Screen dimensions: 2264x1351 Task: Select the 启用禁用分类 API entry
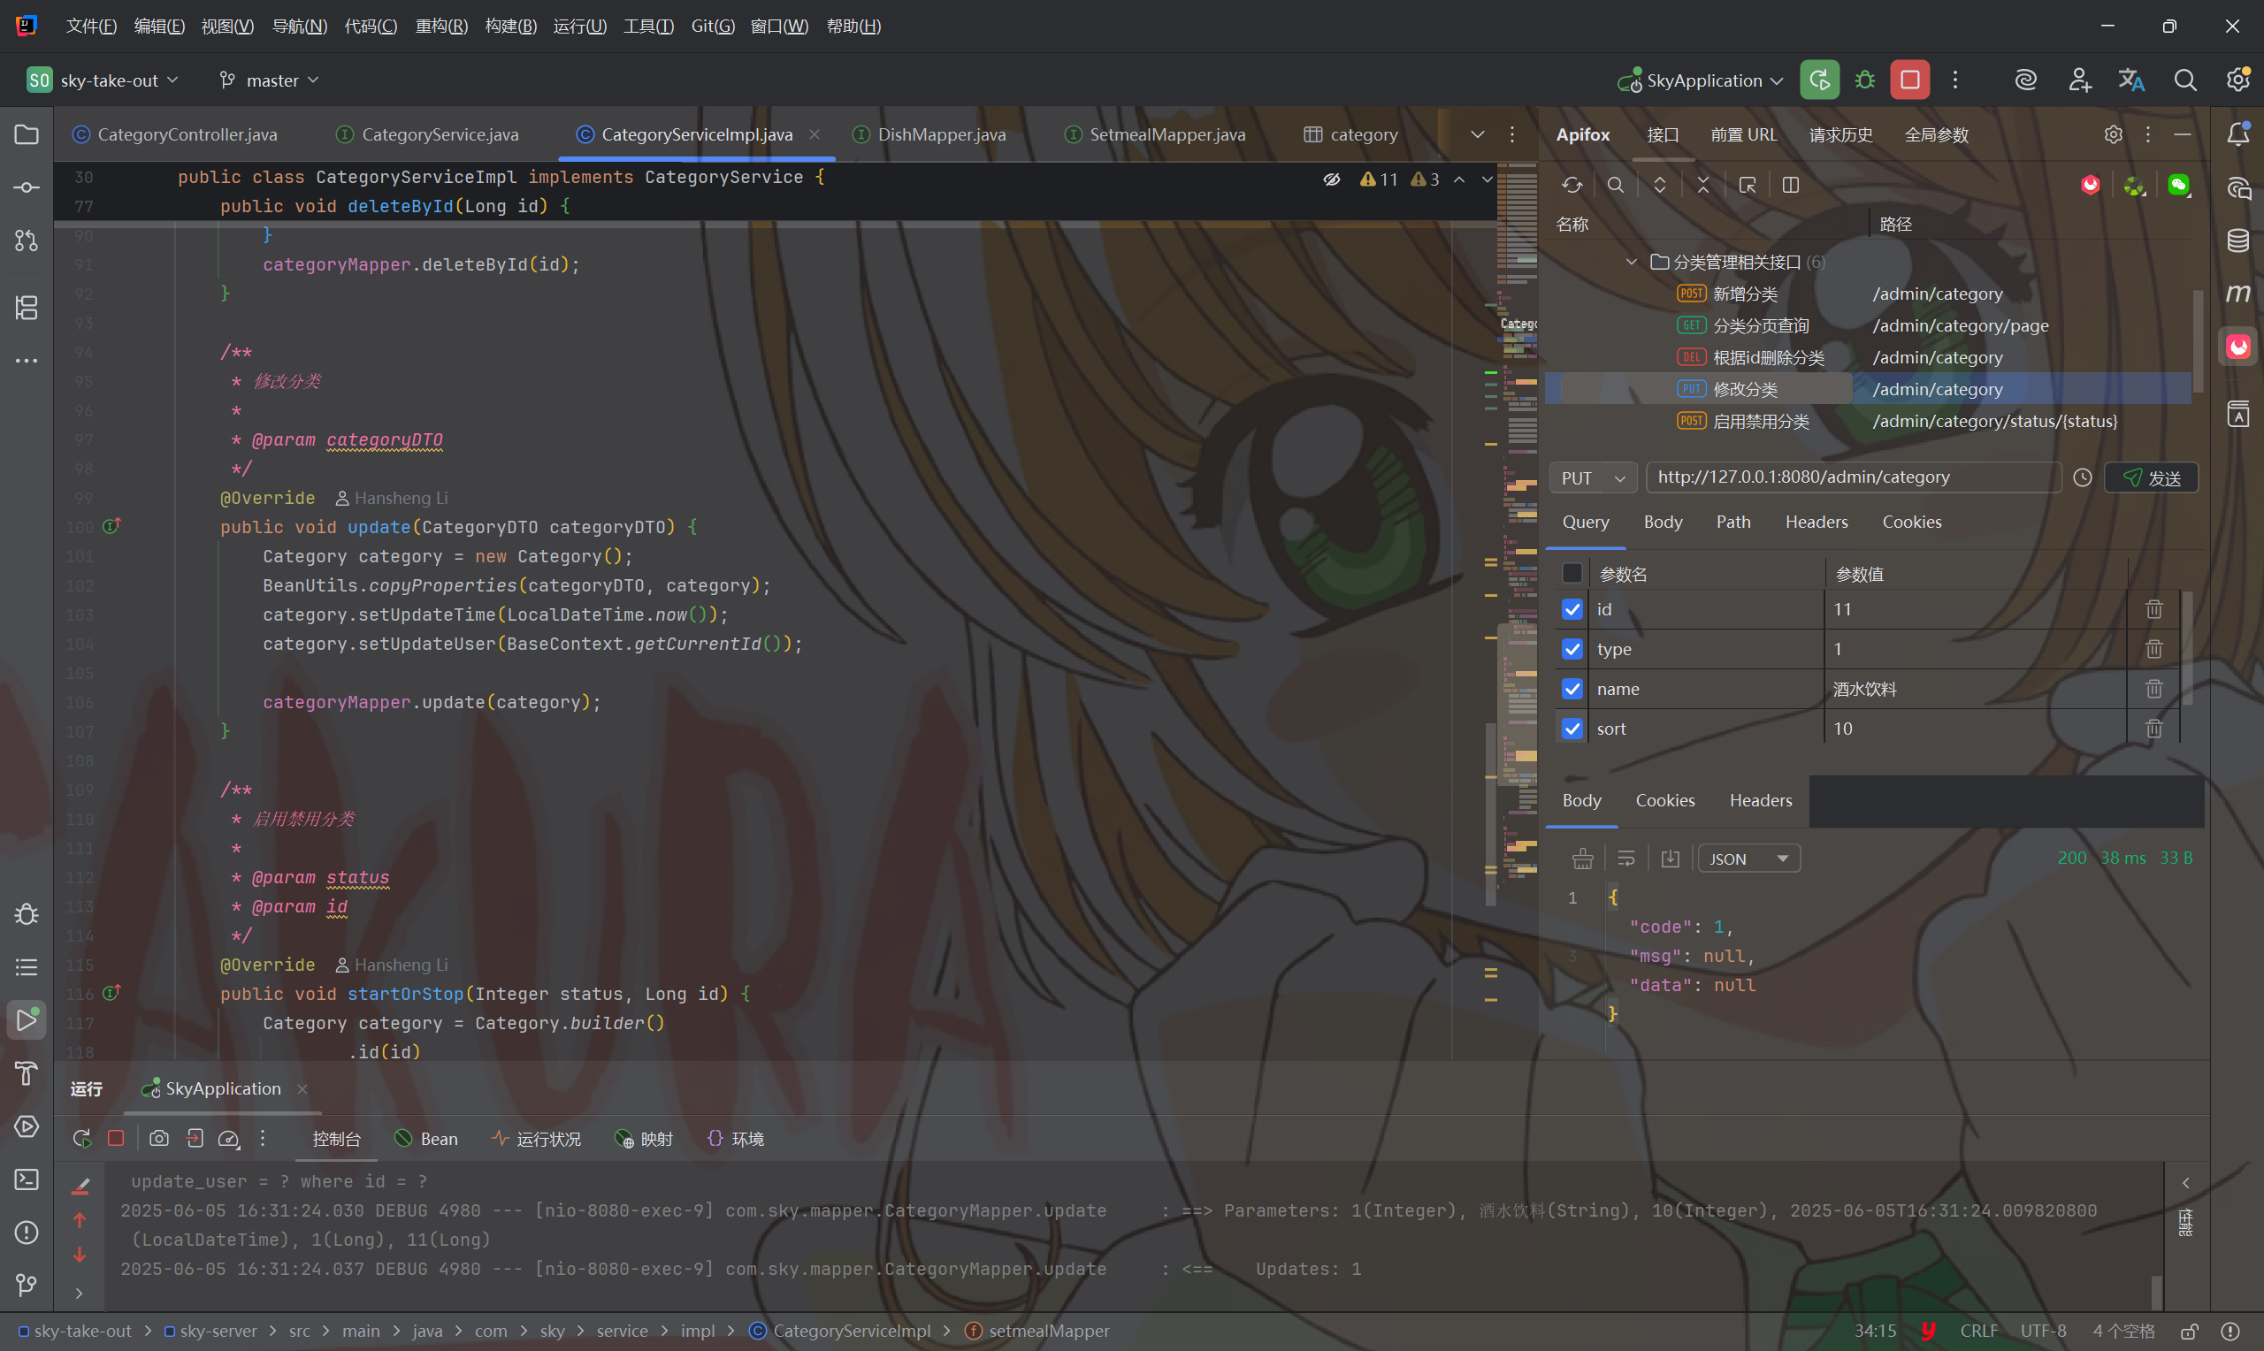pyautogui.click(x=1760, y=422)
